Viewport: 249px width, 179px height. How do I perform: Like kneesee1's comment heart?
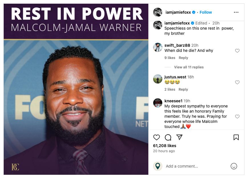coord(237,117)
